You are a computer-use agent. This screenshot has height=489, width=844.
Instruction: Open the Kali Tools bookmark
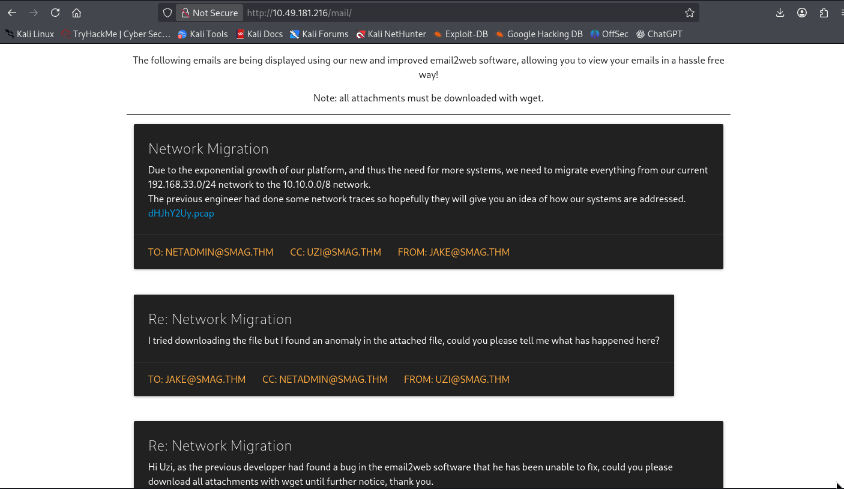[203, 34]
